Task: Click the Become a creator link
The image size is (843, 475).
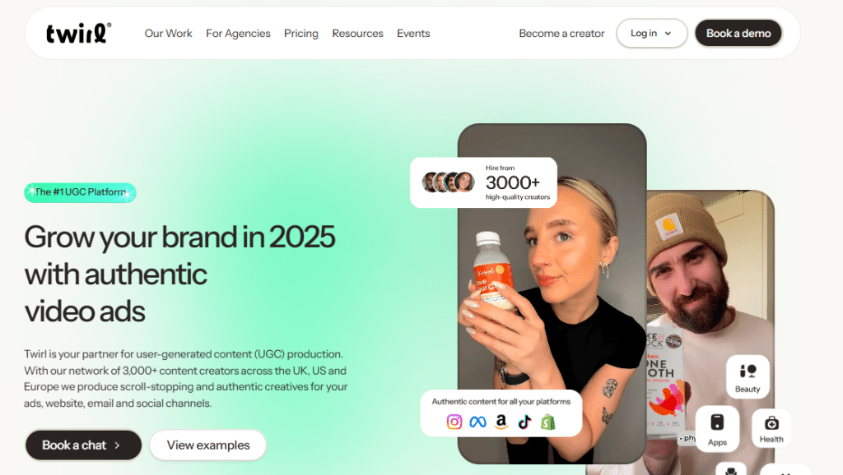Action: click(x=561, y=33)
